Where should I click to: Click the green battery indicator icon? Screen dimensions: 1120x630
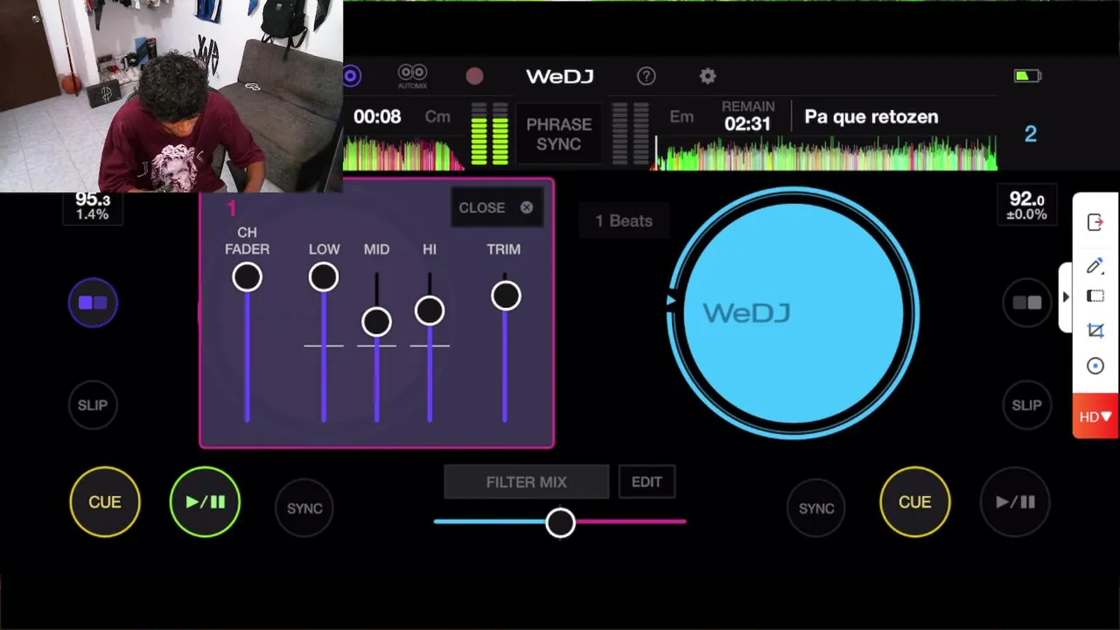pyautogui.click(x=1027, y=76)
